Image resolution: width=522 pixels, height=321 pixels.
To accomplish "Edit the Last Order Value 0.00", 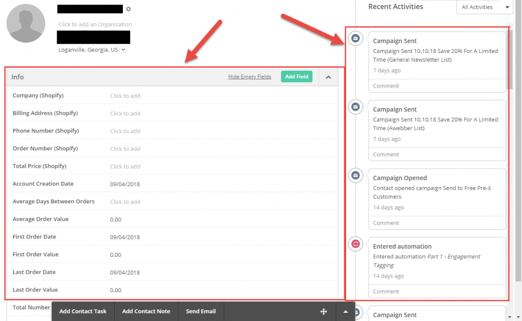I will (x=116, y=290).
